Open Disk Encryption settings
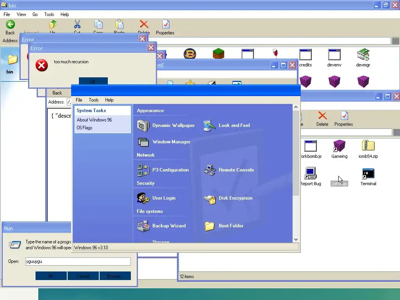The image size is (400, 300). (x=228, y=198)
